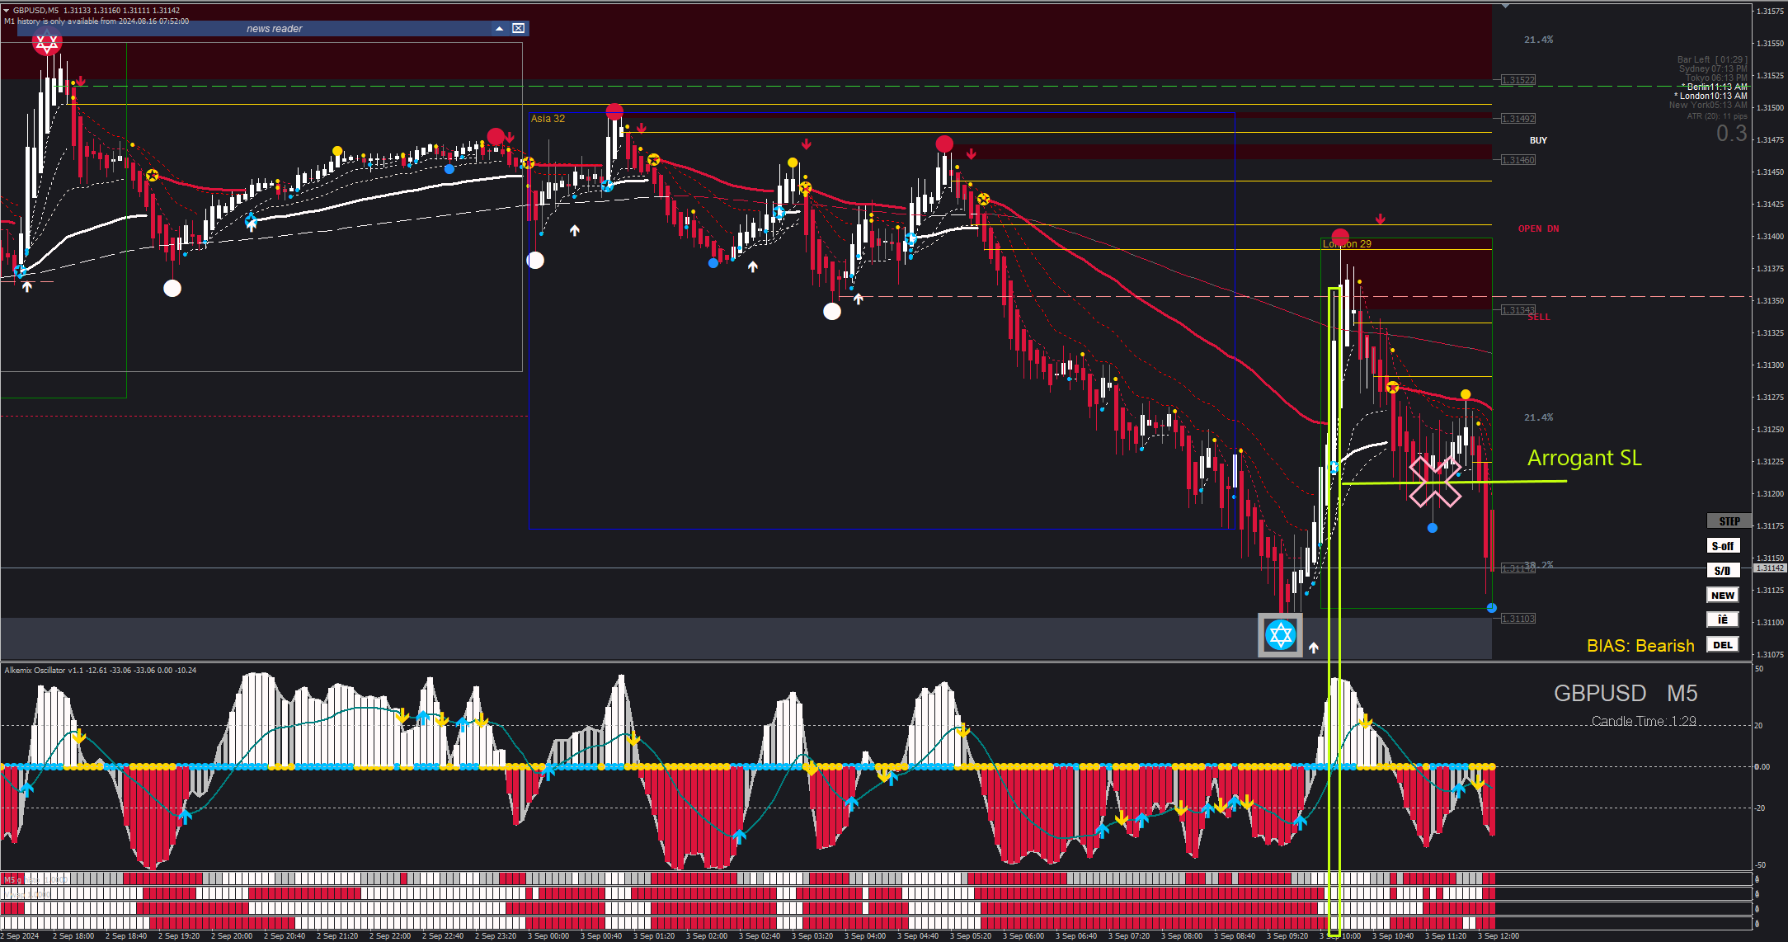Open the GBPUSD,M5 chart dropdown triangle
This screenshot has height=942, width=1788.
7,11
